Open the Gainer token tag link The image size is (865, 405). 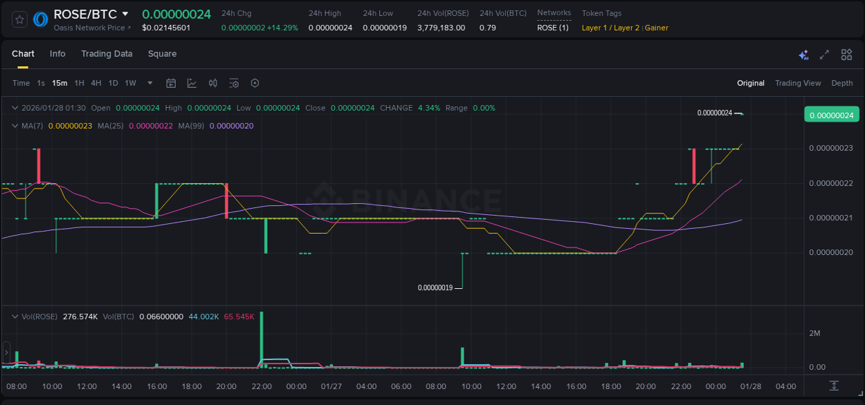657,28
